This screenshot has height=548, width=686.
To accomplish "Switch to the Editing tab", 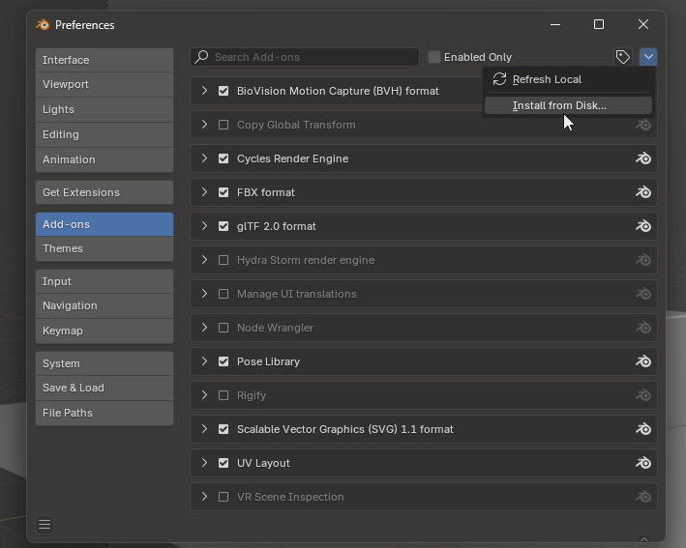I will pyautogui.click(x=104, y=134).
